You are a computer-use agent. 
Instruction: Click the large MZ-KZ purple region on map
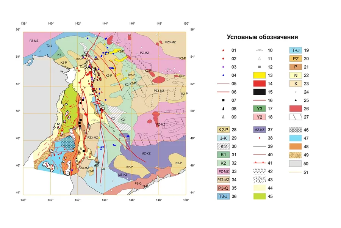[x=146, y=154]
